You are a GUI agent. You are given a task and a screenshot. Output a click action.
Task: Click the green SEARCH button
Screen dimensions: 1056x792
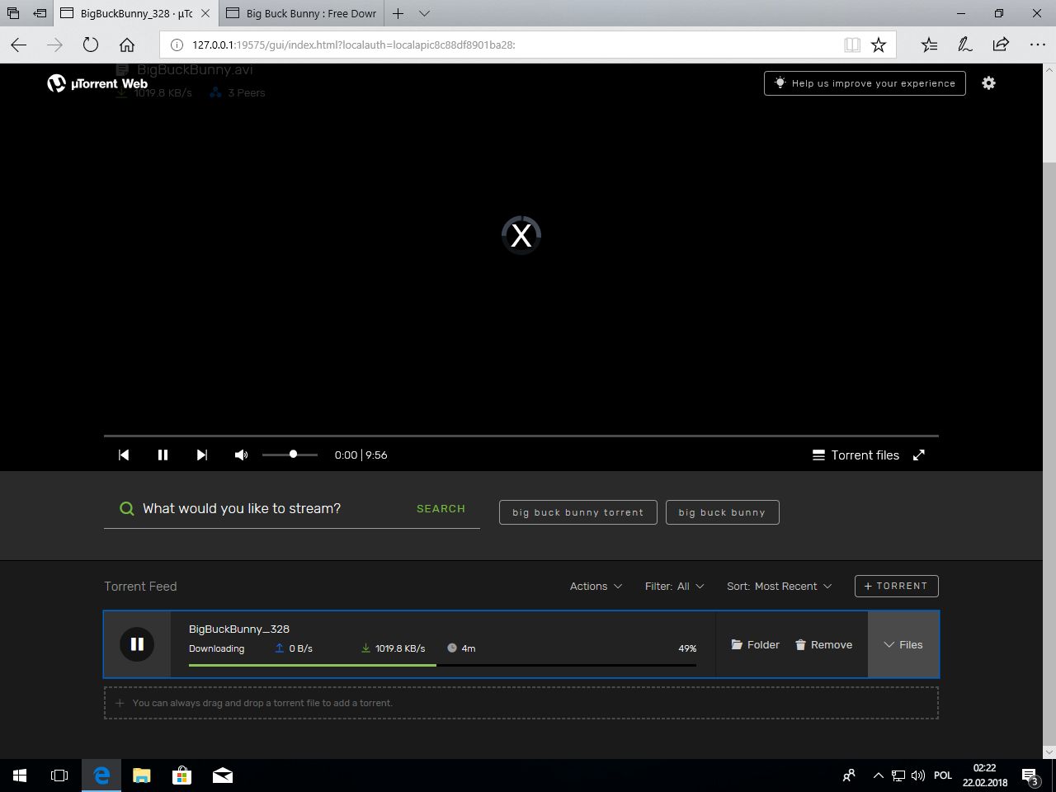coord(441,509)
